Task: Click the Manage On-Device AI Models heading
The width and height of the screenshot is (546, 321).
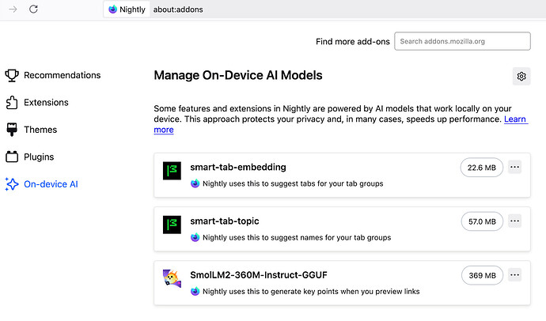Action: pyautogui.click(x=238, y=75)
